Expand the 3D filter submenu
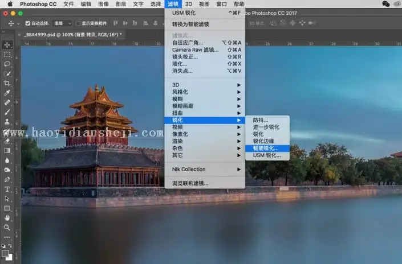Screen dimensions: 402x264 pyautogui.click(x=205, y=85)
